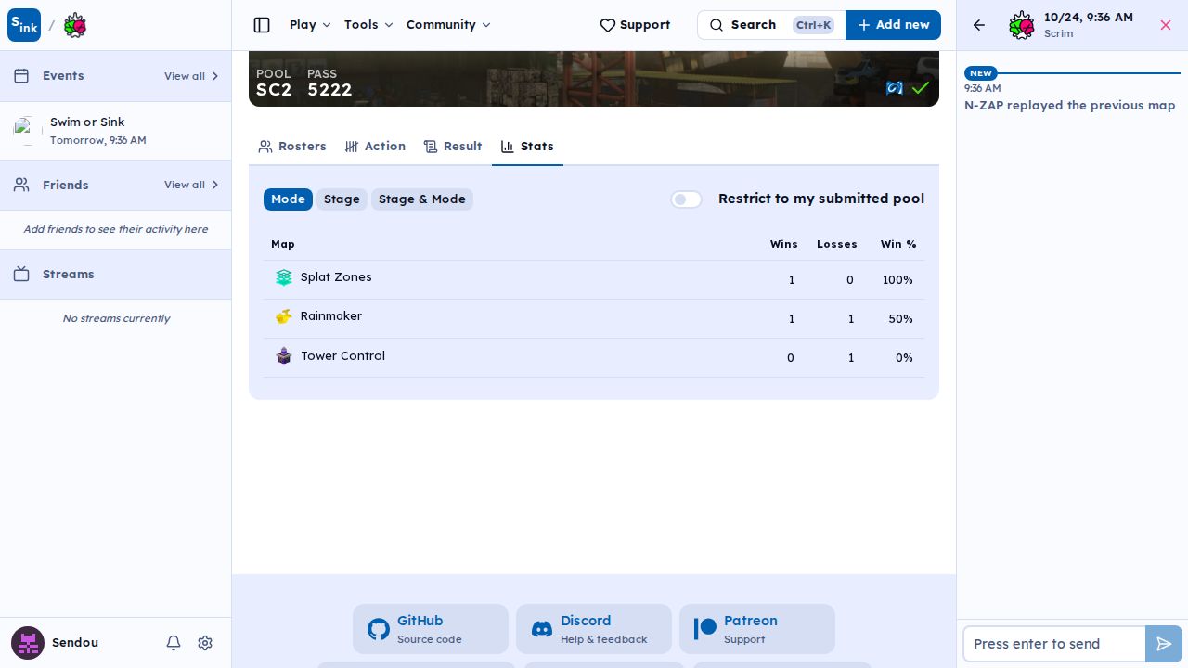Send the chat message with the arrow icon
Screen dimensions: 1188x668
tap(1164, 644)
